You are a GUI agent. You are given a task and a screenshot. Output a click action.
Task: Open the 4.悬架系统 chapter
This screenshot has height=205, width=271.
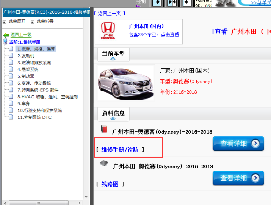(28, 69)
